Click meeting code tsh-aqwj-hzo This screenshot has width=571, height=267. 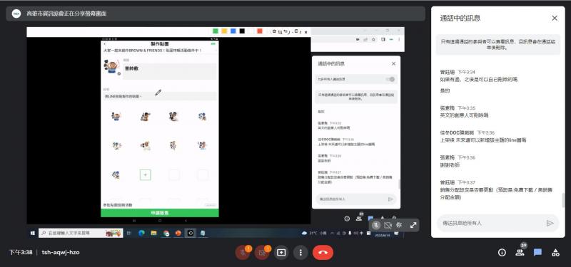[x=61, y=252]
